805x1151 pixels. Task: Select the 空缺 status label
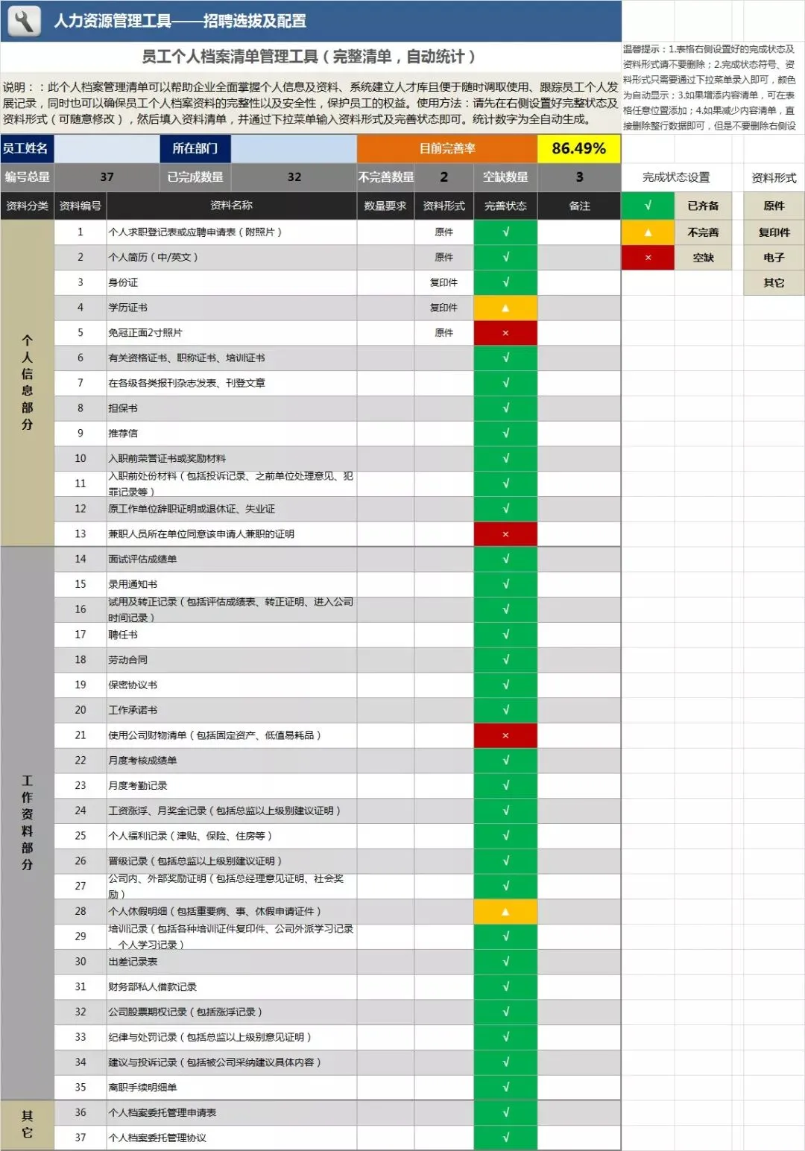pos(703,258)
